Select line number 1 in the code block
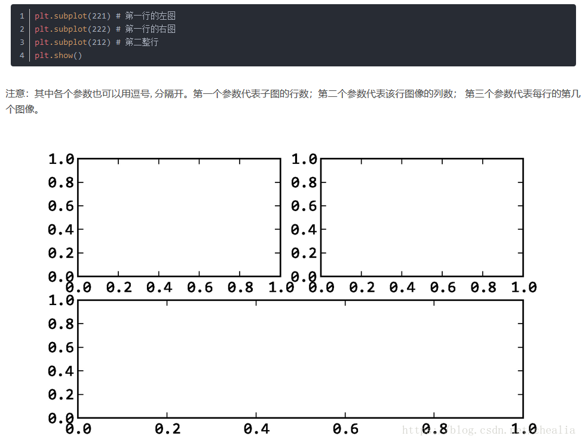Image resolution: width=582 pixels, height=442 pixels. coord(22,16)
